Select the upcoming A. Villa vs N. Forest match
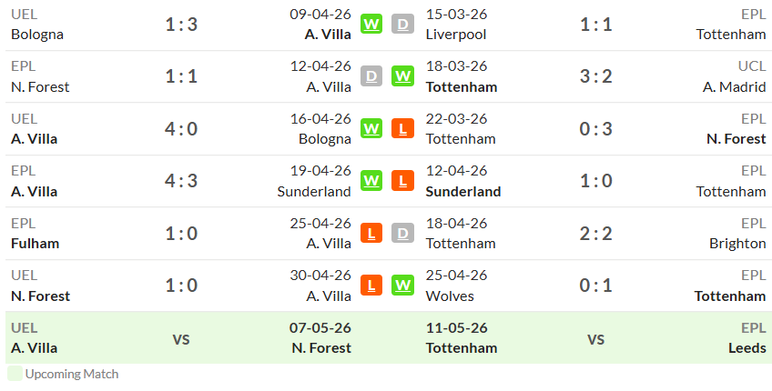The height and width of the screenshot is (391, 772). pyautogui.click(x=181, y=338)
